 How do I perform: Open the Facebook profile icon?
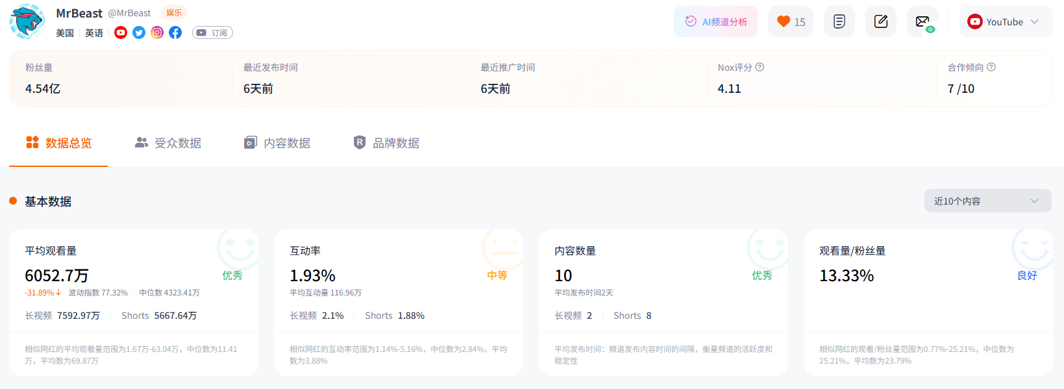pos(175,32)
